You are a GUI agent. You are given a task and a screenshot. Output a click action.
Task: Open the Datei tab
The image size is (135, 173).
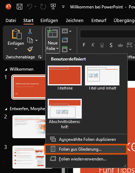pyautogui.click(x=11, y=21)
